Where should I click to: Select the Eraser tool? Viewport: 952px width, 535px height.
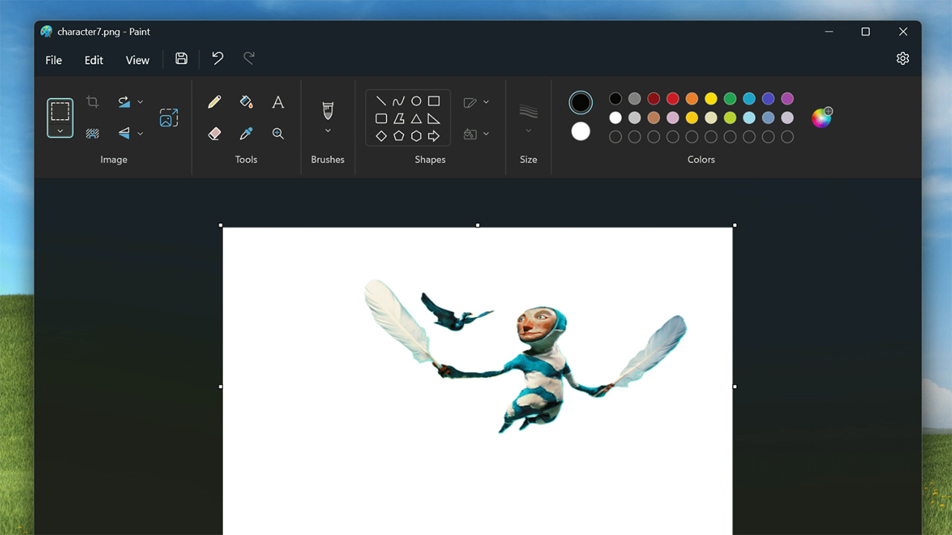(x=214, y=134)
